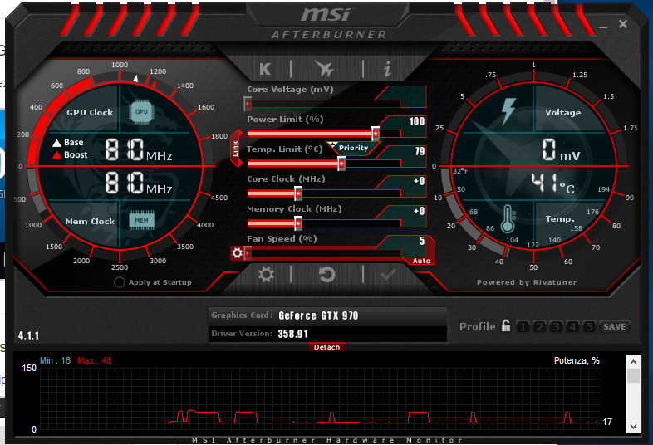
Task: Select profile slot 2
Action: pos(539,327)
